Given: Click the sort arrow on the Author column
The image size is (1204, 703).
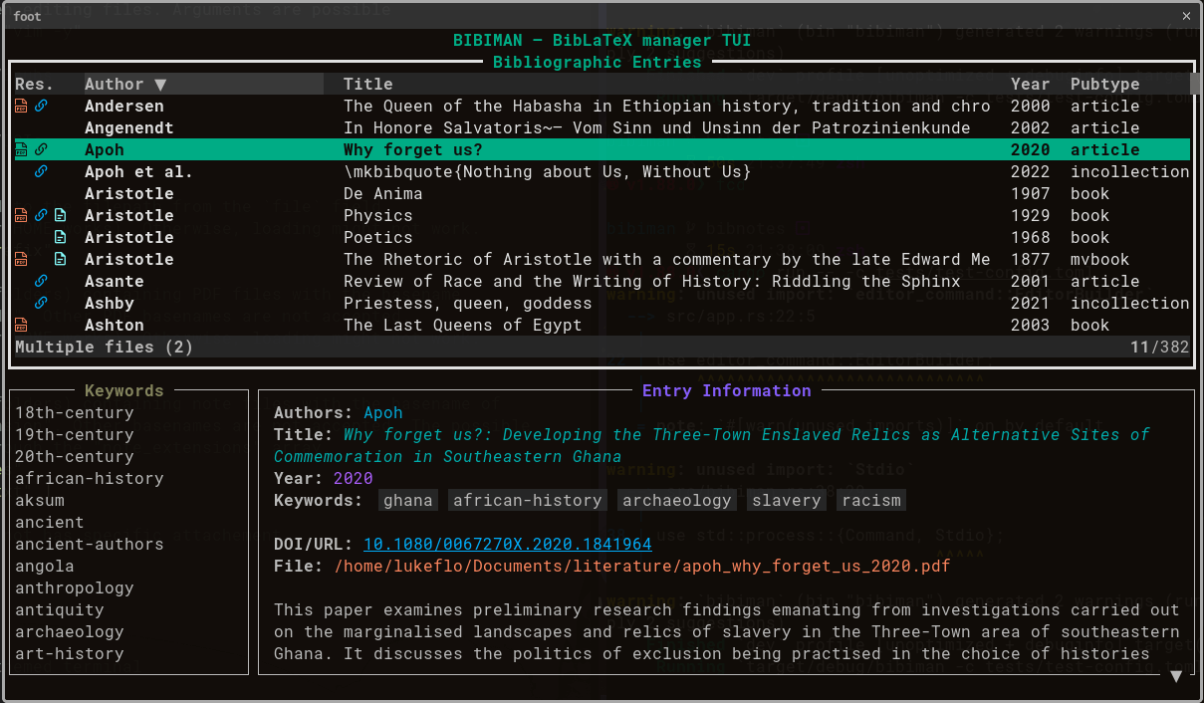Looking at the screenshot, I should click(160, 85).
